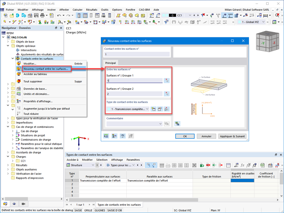Click the Open file folder icon
The image size is (284, 213).
[x=12, y=15]
